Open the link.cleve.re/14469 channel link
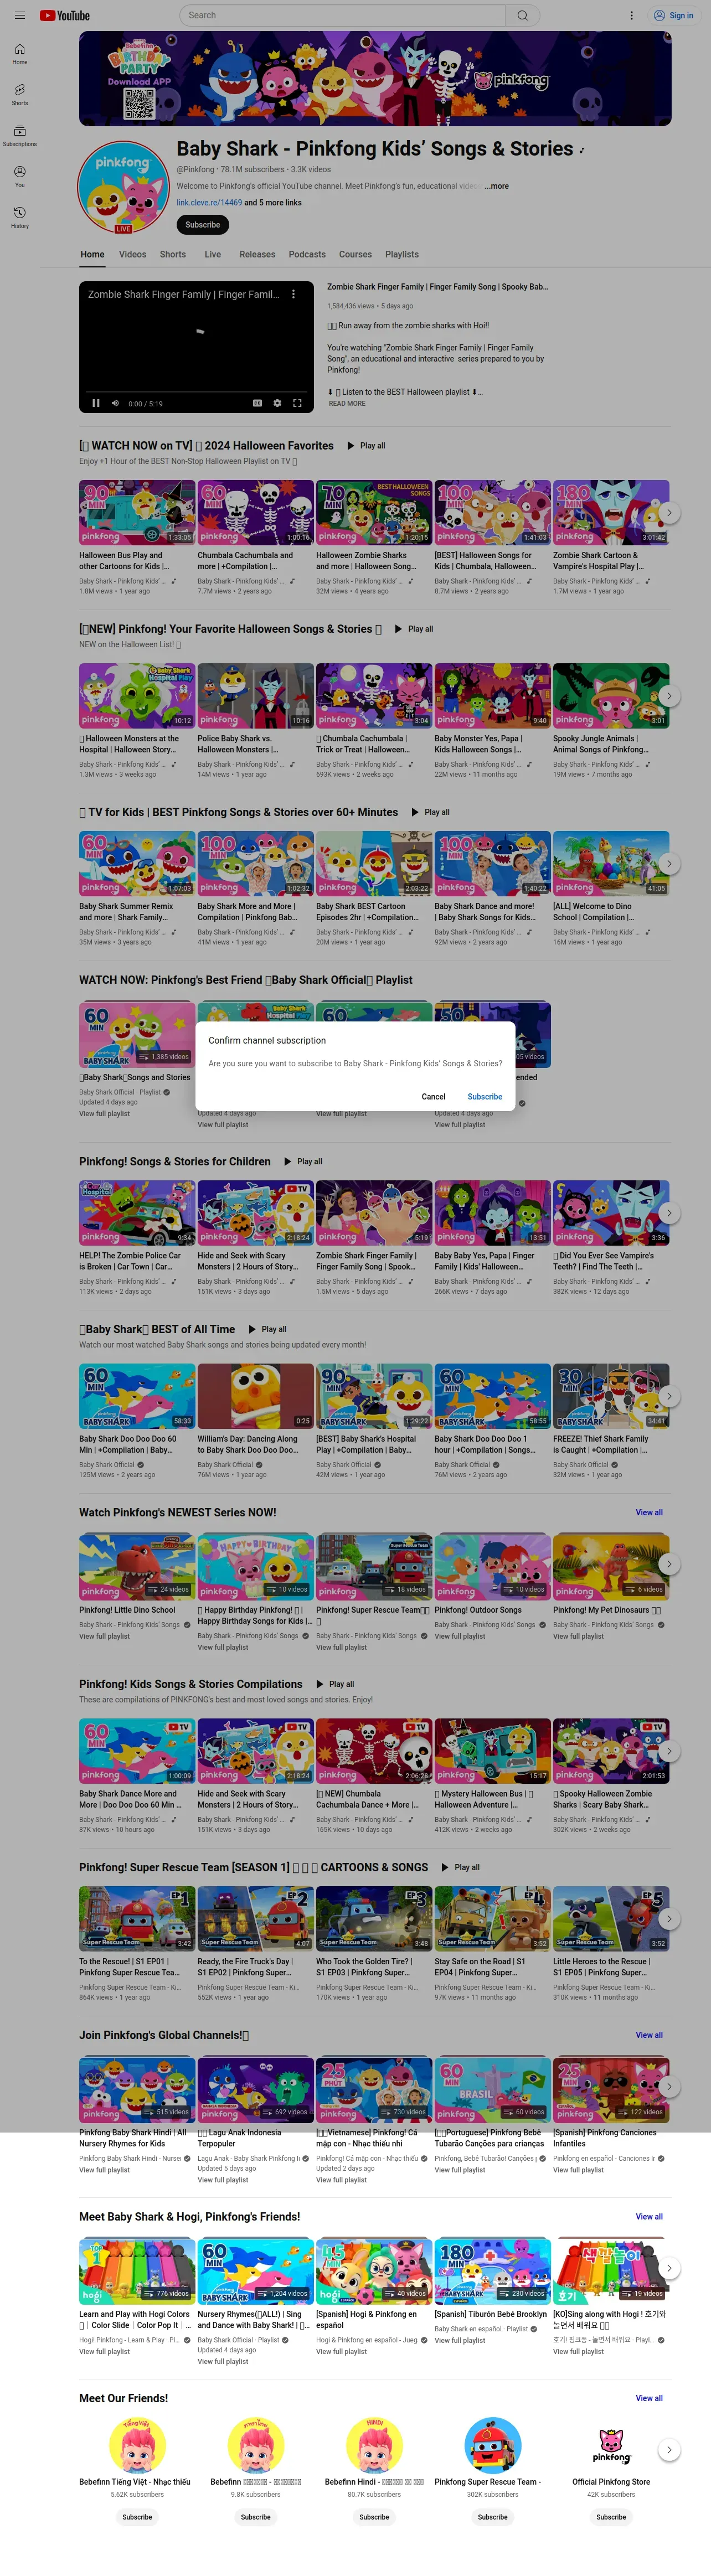This screenshot has height=2576, width=711. click(209, 203)
